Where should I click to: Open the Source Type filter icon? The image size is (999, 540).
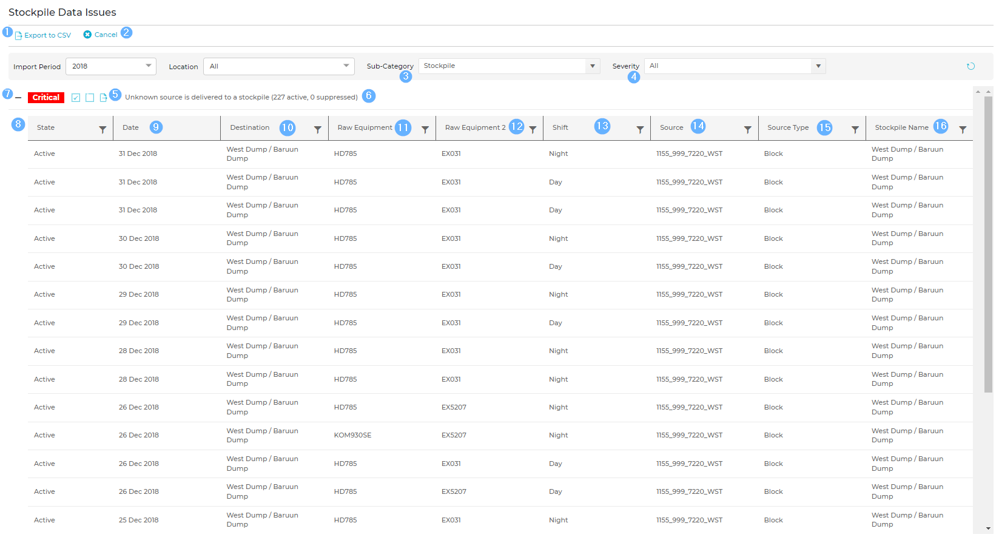855,129
